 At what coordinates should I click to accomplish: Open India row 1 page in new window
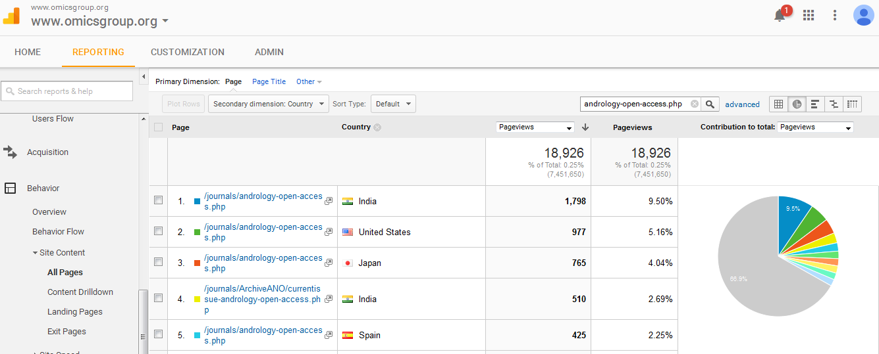tap(329, 202)
